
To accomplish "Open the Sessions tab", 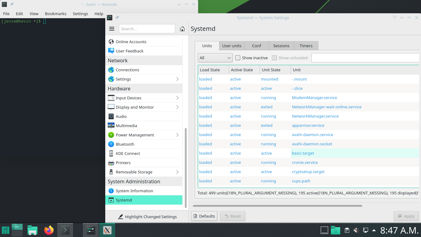I will click(281, 46).
